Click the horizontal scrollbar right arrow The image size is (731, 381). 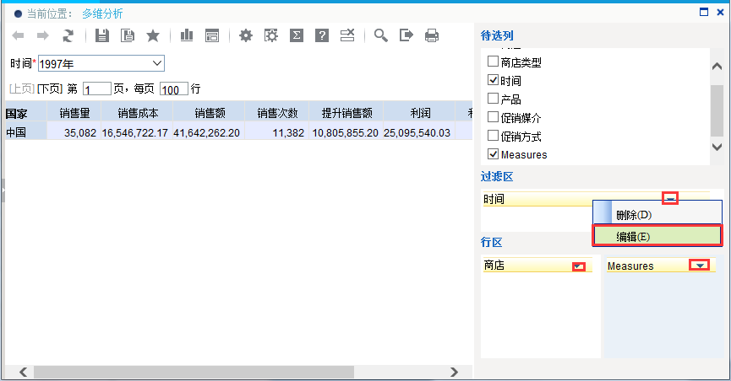(x=454, y=372)
